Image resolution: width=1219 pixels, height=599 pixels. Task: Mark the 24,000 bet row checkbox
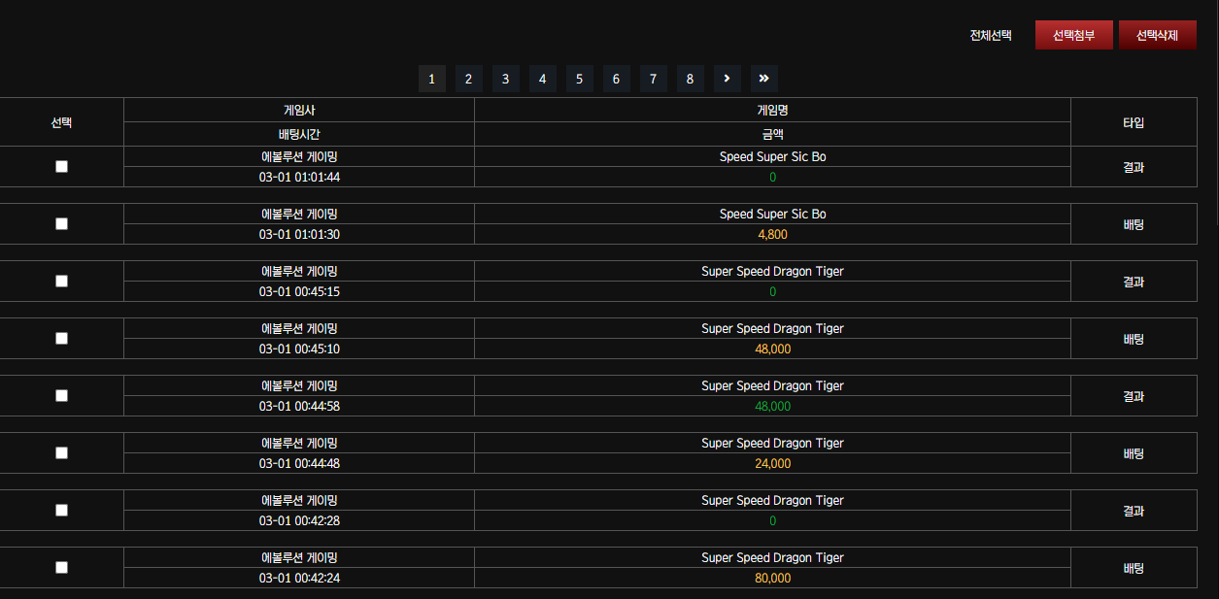62,453
